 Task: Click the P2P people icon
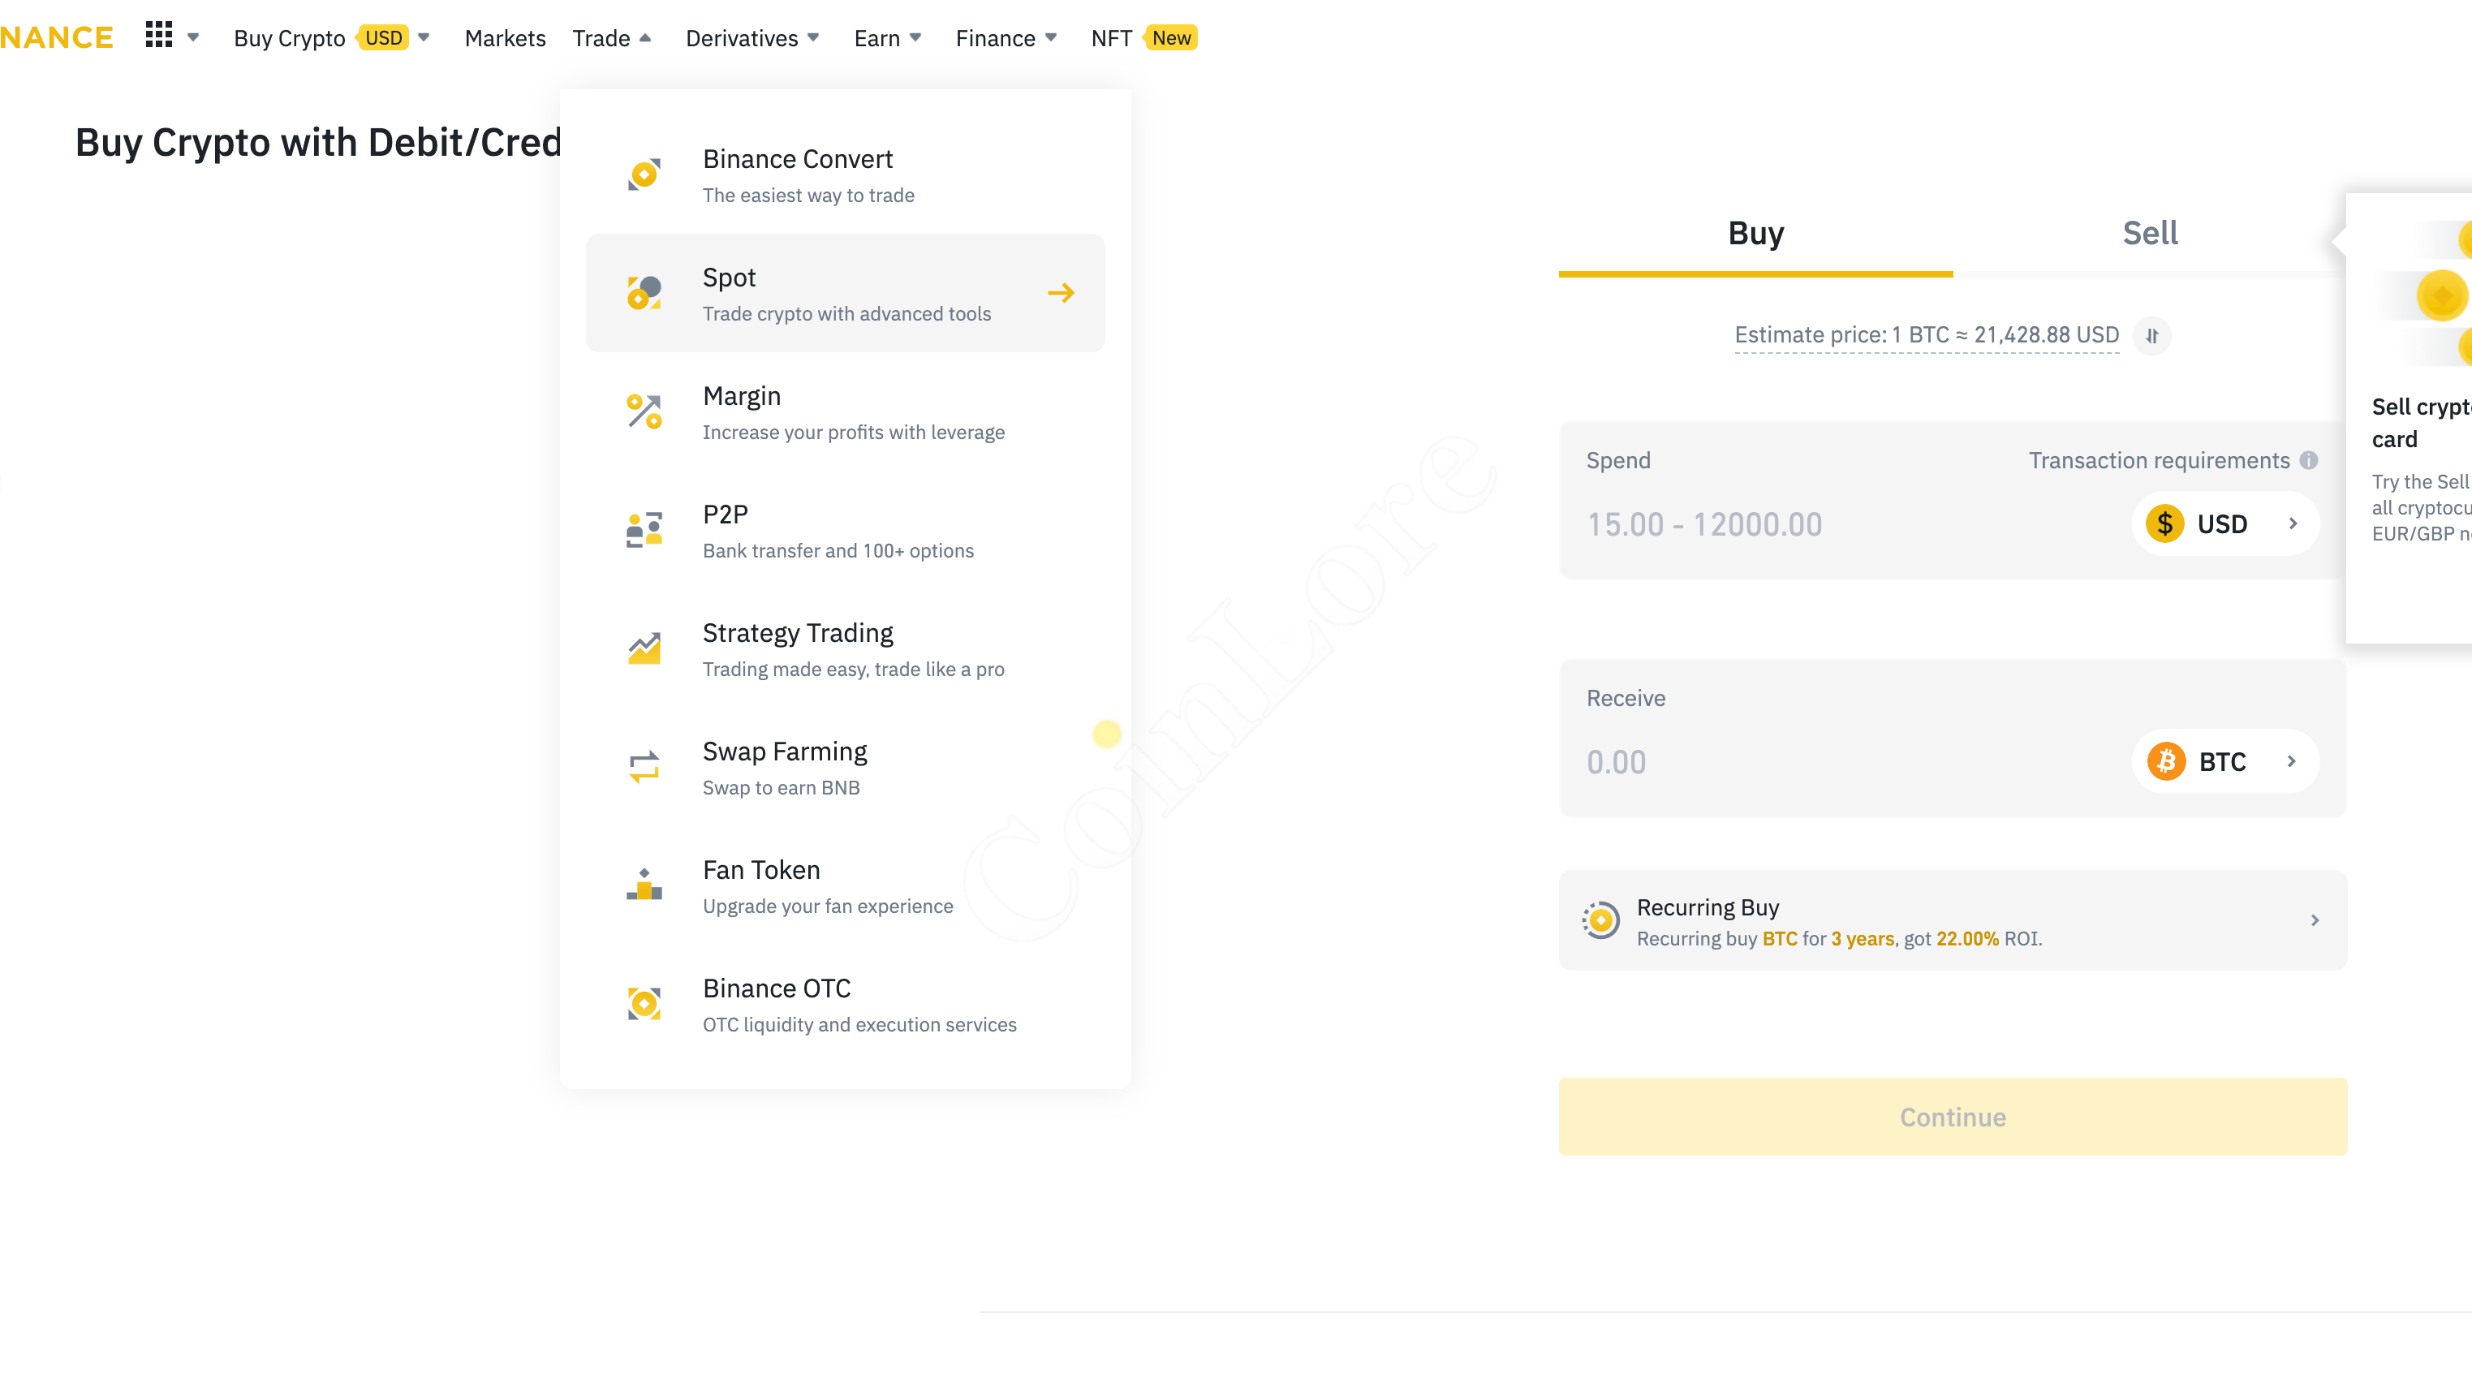coord(644,530)
